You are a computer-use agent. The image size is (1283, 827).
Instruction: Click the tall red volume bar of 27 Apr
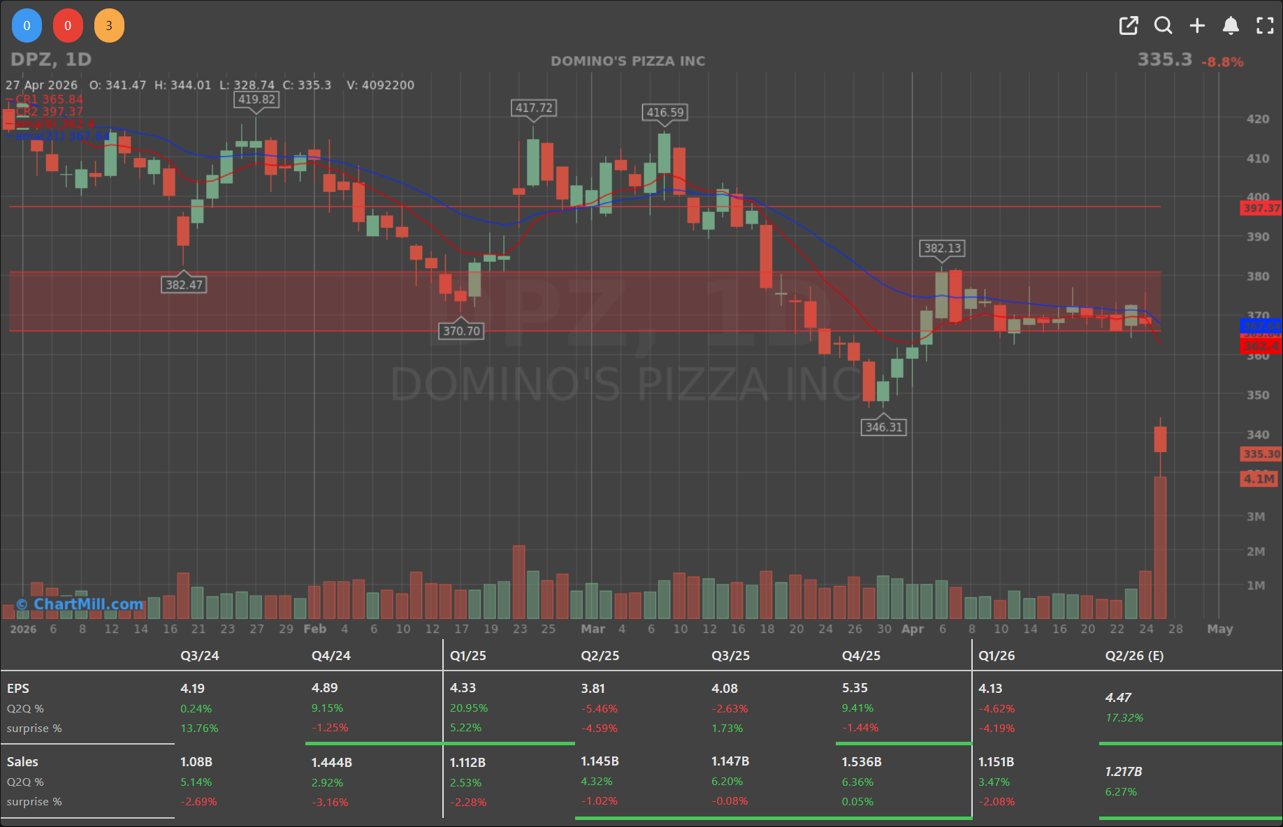[x=1160, y=548]
